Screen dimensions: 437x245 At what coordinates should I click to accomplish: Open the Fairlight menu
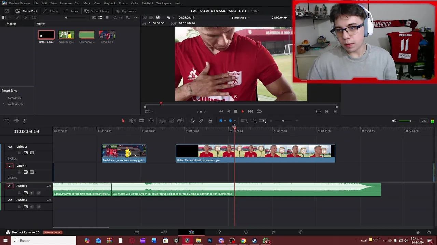[147, 3]
